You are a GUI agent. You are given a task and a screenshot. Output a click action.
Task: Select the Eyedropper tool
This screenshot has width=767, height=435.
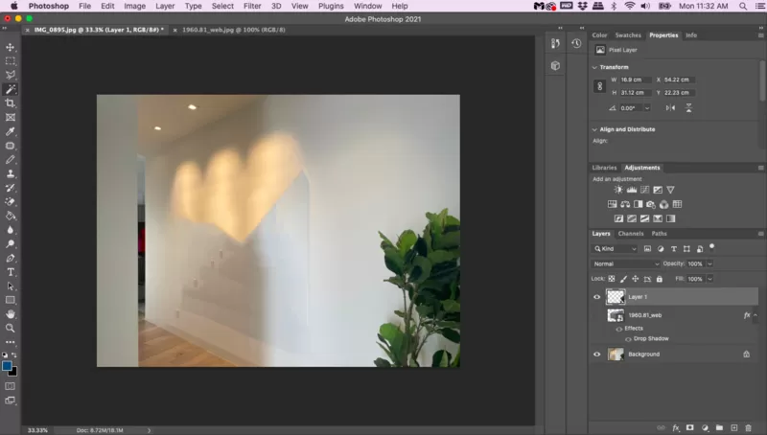pyautogui.click(x=11, y=131)
